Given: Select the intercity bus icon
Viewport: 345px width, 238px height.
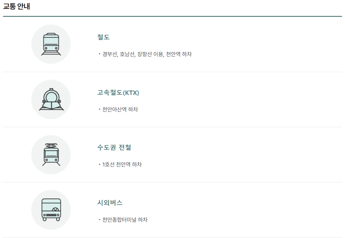Looking at the screenshot, I should 51,210.
